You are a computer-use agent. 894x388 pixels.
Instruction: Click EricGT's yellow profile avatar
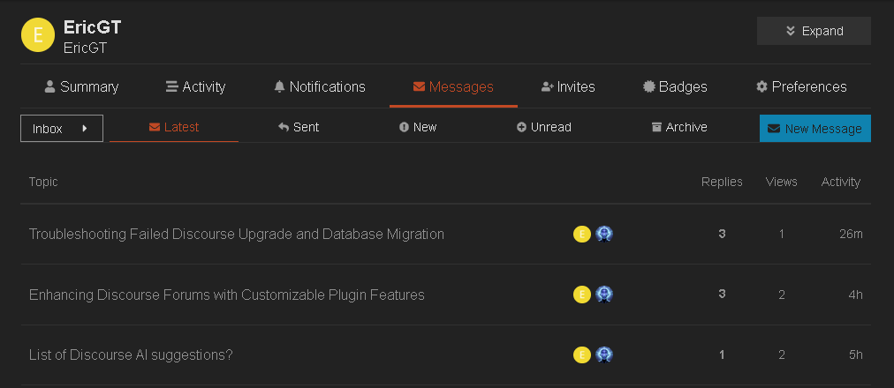38,34
